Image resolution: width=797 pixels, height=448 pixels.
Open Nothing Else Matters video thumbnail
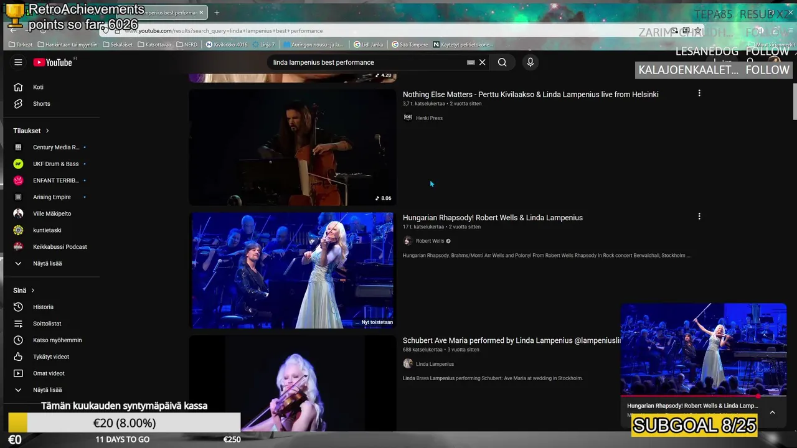(292, 147)
